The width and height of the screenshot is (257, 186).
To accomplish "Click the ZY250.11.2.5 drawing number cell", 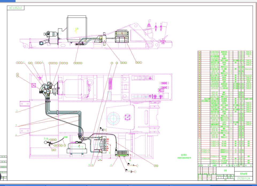I will click(206, 150).
